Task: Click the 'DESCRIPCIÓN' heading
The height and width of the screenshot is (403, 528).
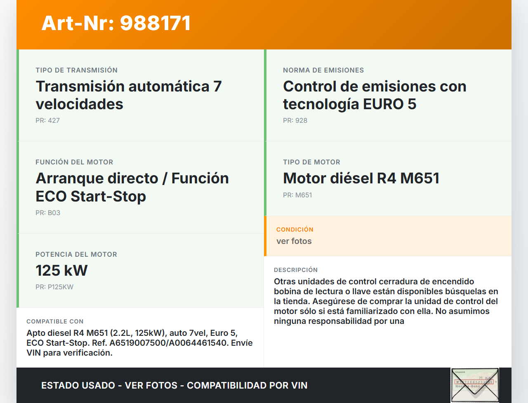Action: (296, 269)
